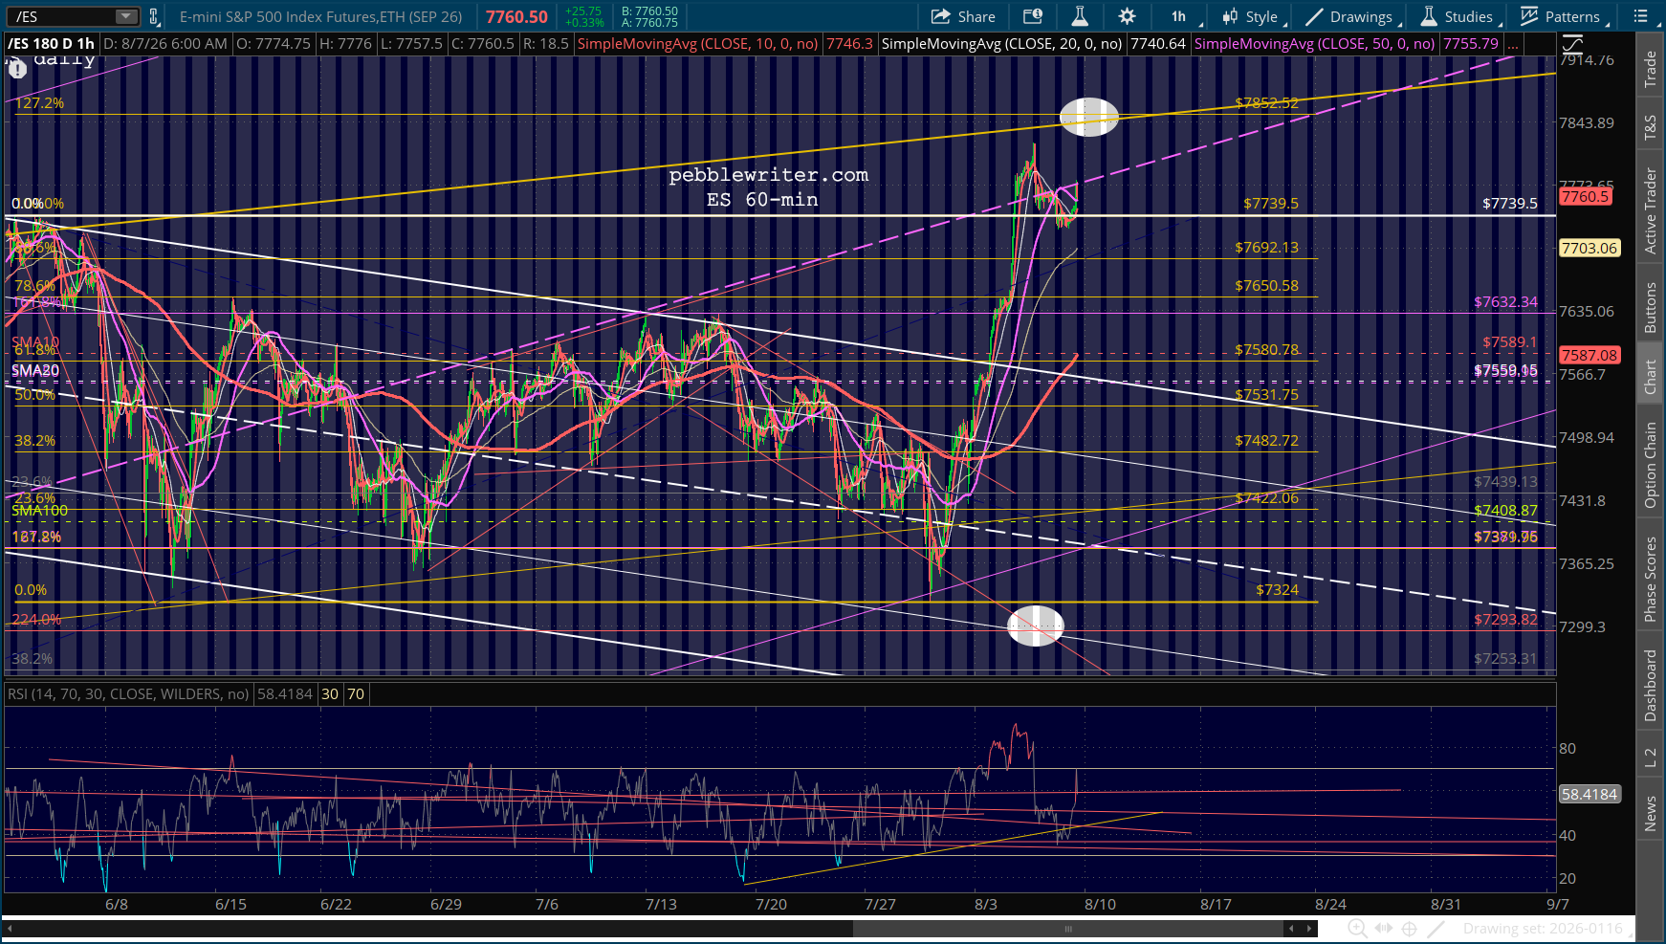The width and height of the screenshot is (1666, 944).
Task: Click the Studies beaker icon
Action: pyautogui.click(x=1429, y=16)
